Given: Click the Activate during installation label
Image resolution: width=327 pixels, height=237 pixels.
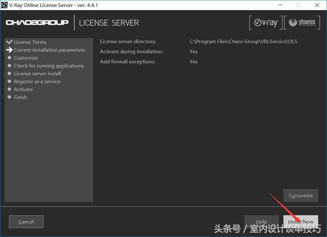Looking at the screenshot, I should point(131,51).
